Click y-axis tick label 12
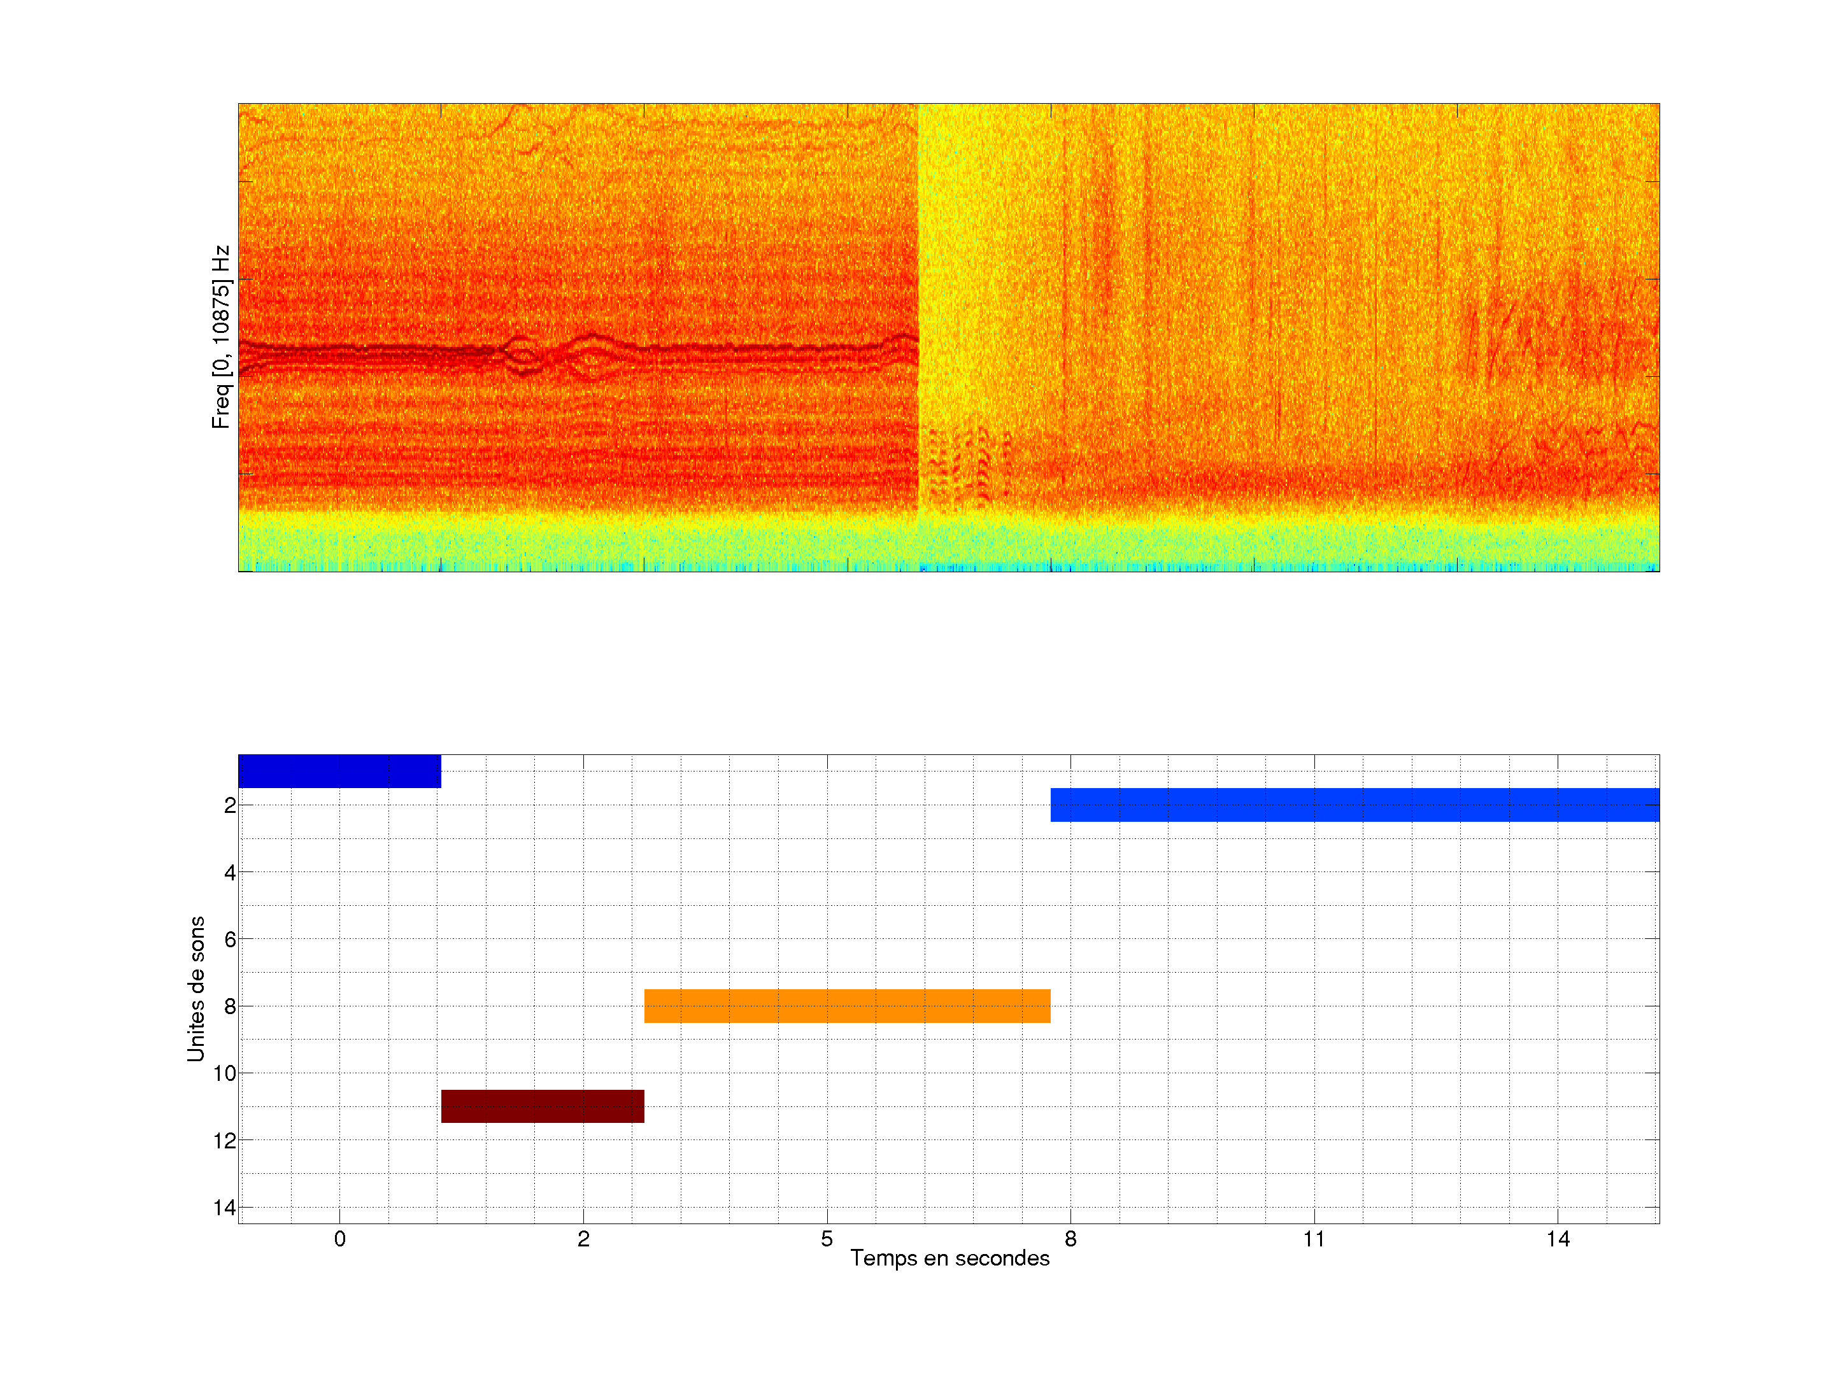Image resolution: width=1834 pixels, height=1375 pixels. coord(225,1141)
